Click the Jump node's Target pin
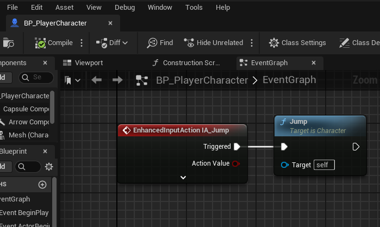This screenshot has width=380, height=227. (x=284, y=165)
